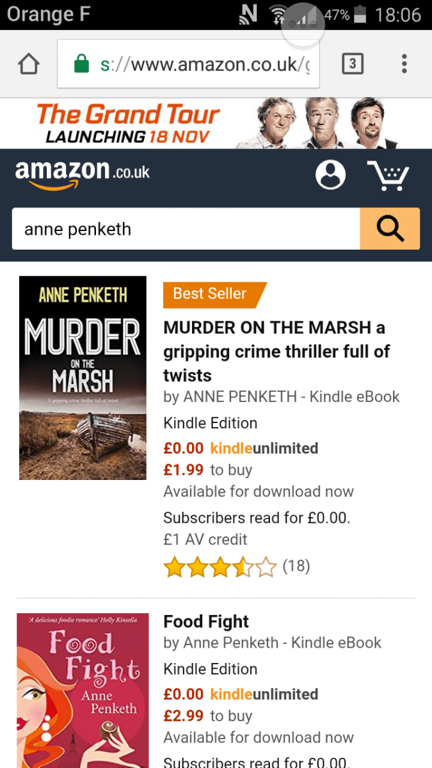Image resolution: width=432 pixels, height=768 pixels.
Task: Open the browser three-dot overflow menu
Action: [404, 64]
